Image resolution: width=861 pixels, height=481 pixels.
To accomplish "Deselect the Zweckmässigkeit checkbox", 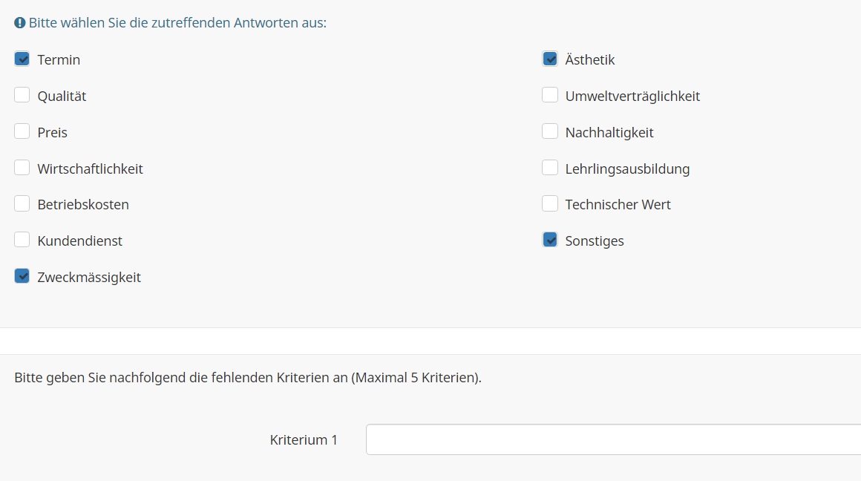I will coord(22,277).
